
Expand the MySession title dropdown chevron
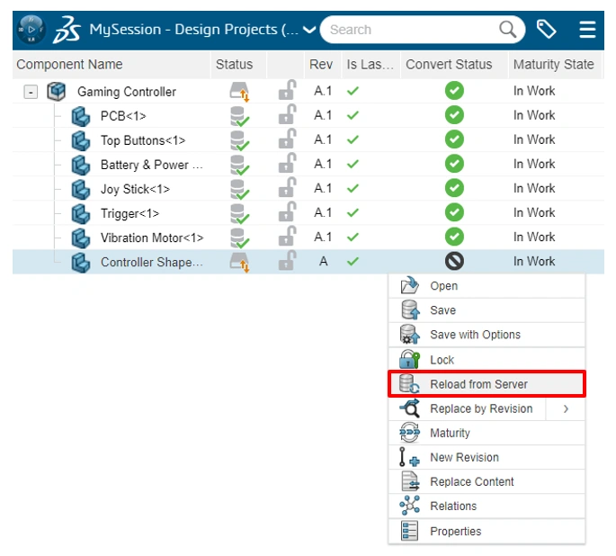pyautogui.click(x=309, y=30)
